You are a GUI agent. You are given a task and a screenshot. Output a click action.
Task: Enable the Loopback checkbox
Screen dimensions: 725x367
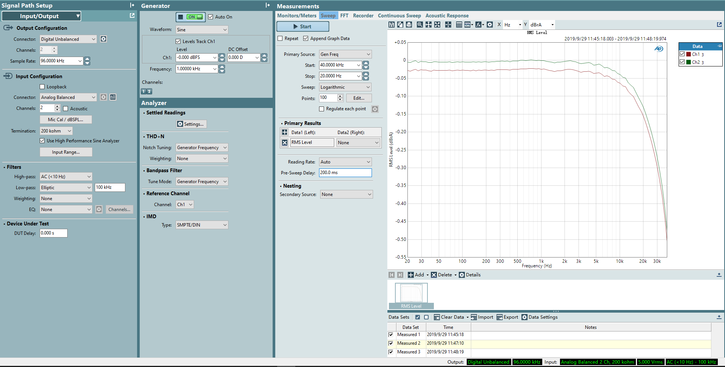pos(42,87)
